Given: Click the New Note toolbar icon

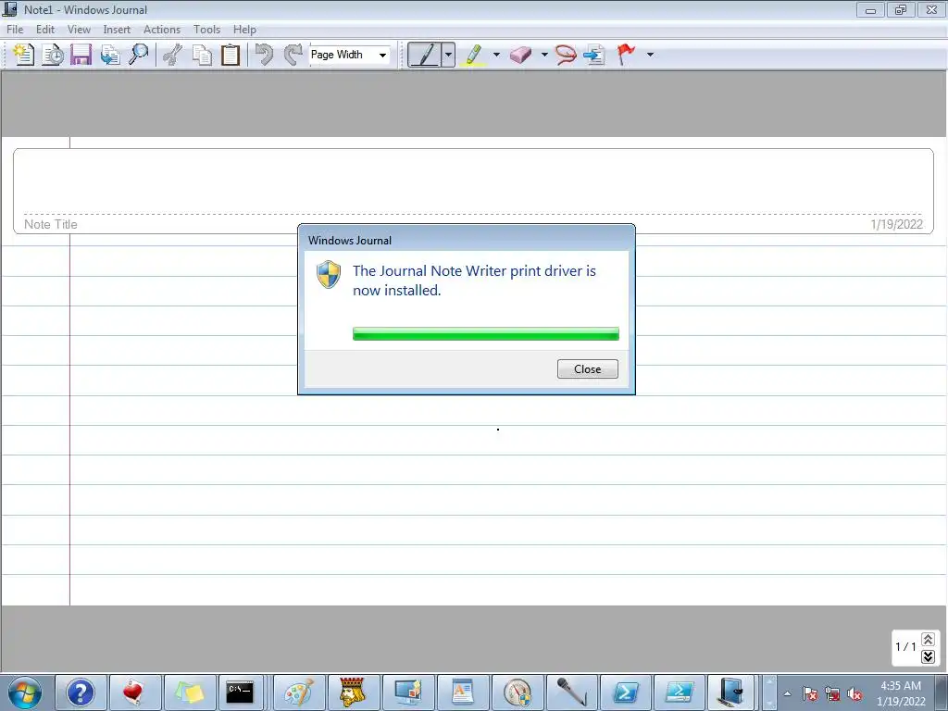Looking at the screenshot, I should (23, 55).
